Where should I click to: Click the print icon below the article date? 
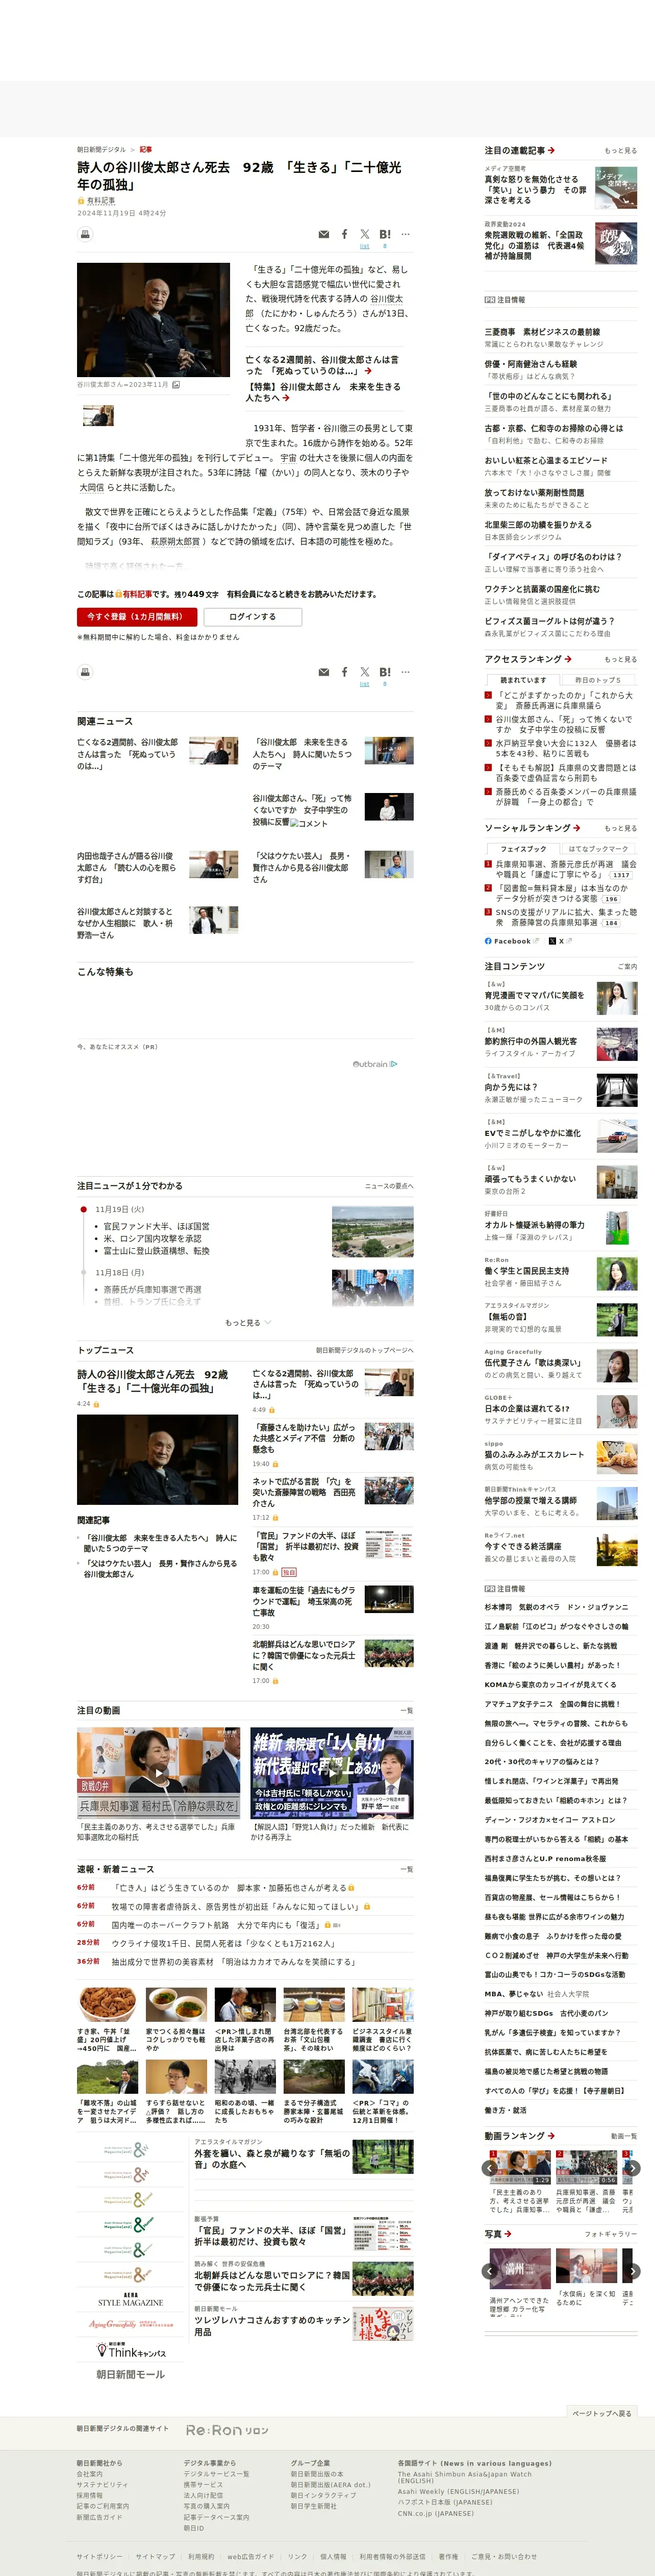point(85,234)
